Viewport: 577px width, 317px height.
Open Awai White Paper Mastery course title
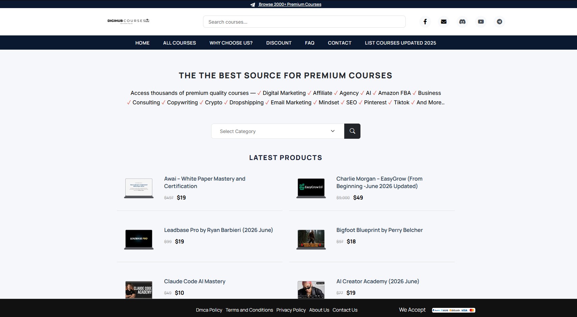tap(205, 182)
